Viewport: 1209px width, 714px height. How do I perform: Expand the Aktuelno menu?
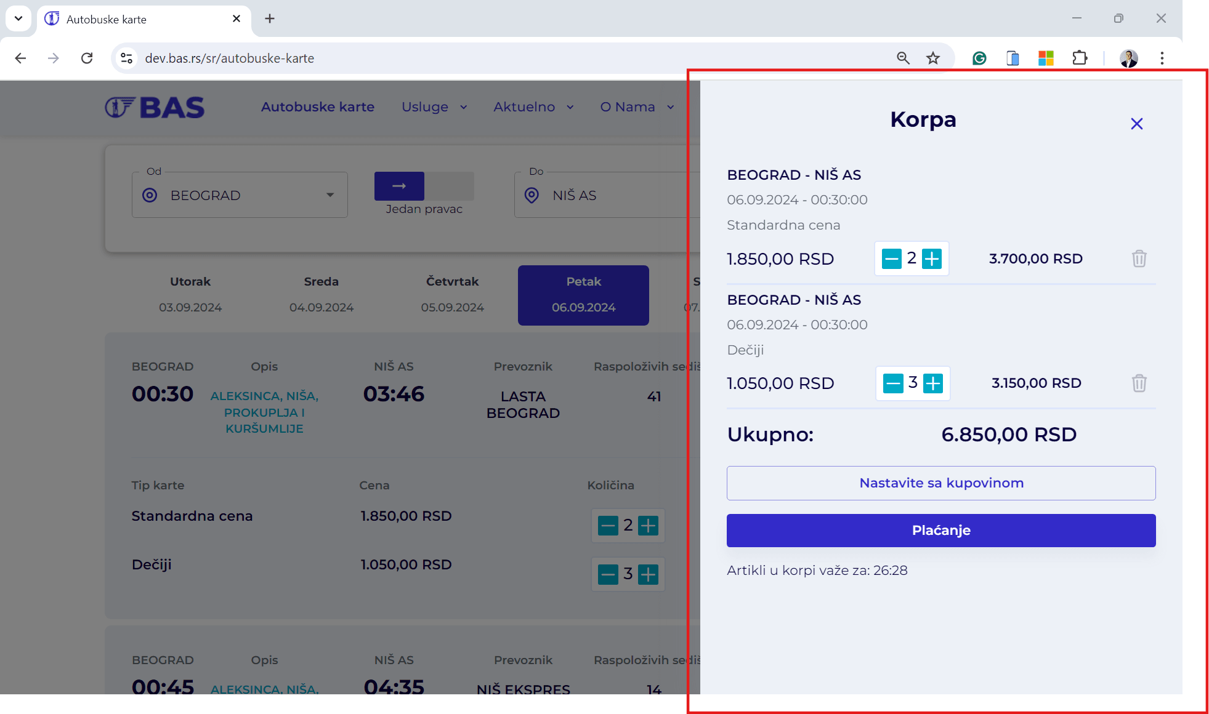tap(533, 107)
